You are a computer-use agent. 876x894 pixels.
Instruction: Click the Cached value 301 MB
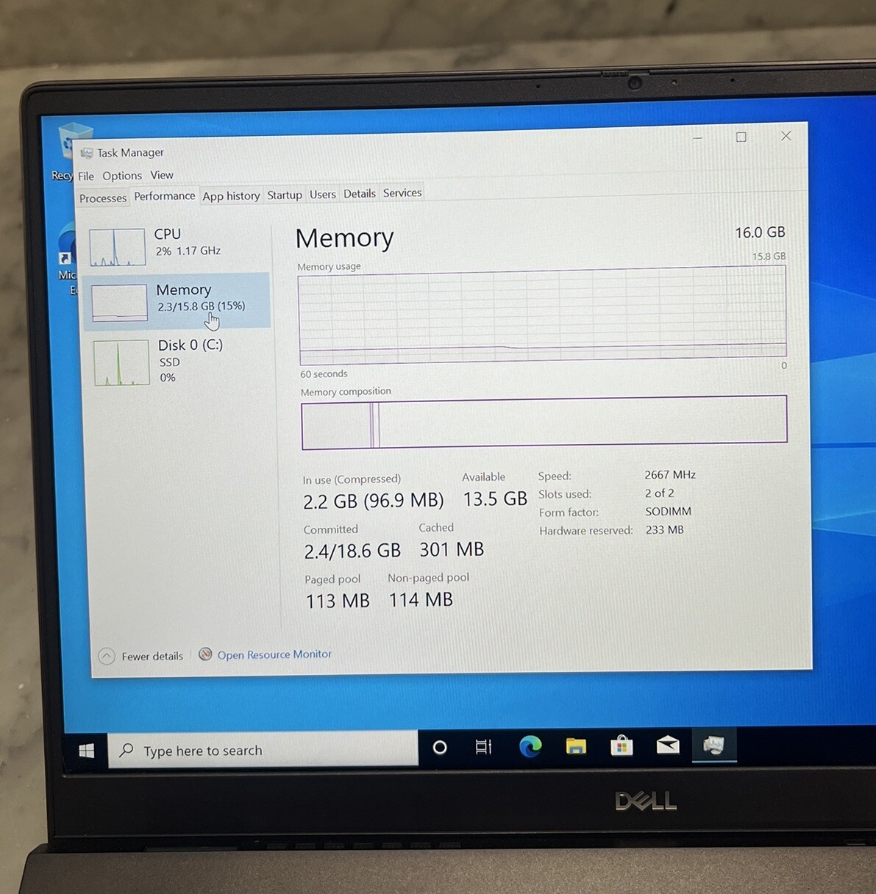pyautogui.click(x=452, y=549)
